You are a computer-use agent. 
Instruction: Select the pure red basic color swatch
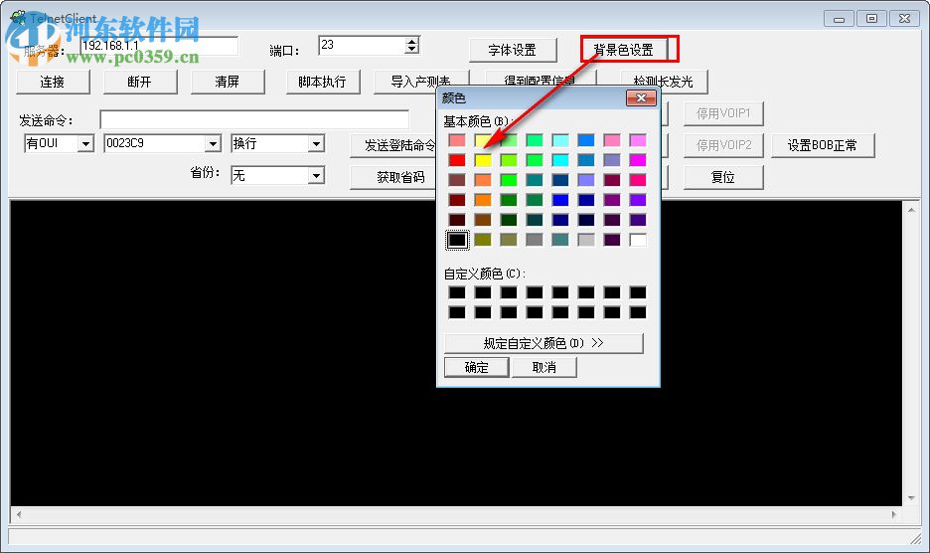[x=457, y=160]
